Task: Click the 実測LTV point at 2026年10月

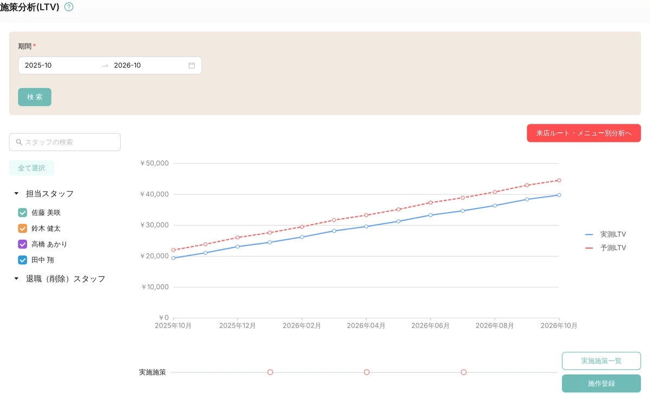Action: point(559,195)
